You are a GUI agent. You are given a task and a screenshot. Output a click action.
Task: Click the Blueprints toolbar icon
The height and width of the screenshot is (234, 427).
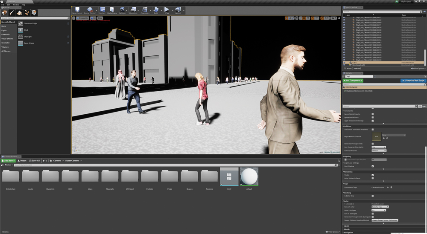tap(133, 10)
